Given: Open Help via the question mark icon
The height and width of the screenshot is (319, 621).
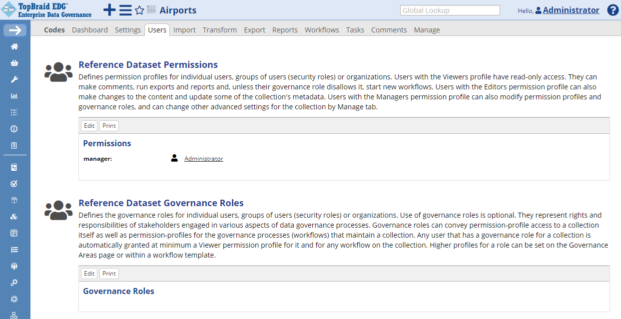Looking at the screenshot, I should (613, 9).
